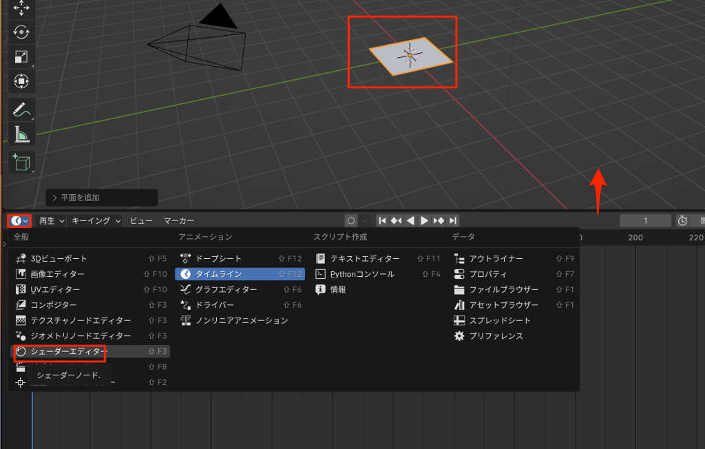Select the Annotate pencil tool
705x449 pixels.
21,109
